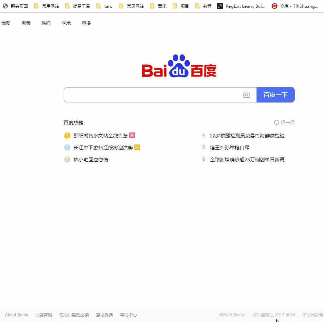Image resolution: width=324 pixels, height=322 pixels.
Task: Click the rank 2 blue badge
Action: pyautogui.click(x=67, y=147)
